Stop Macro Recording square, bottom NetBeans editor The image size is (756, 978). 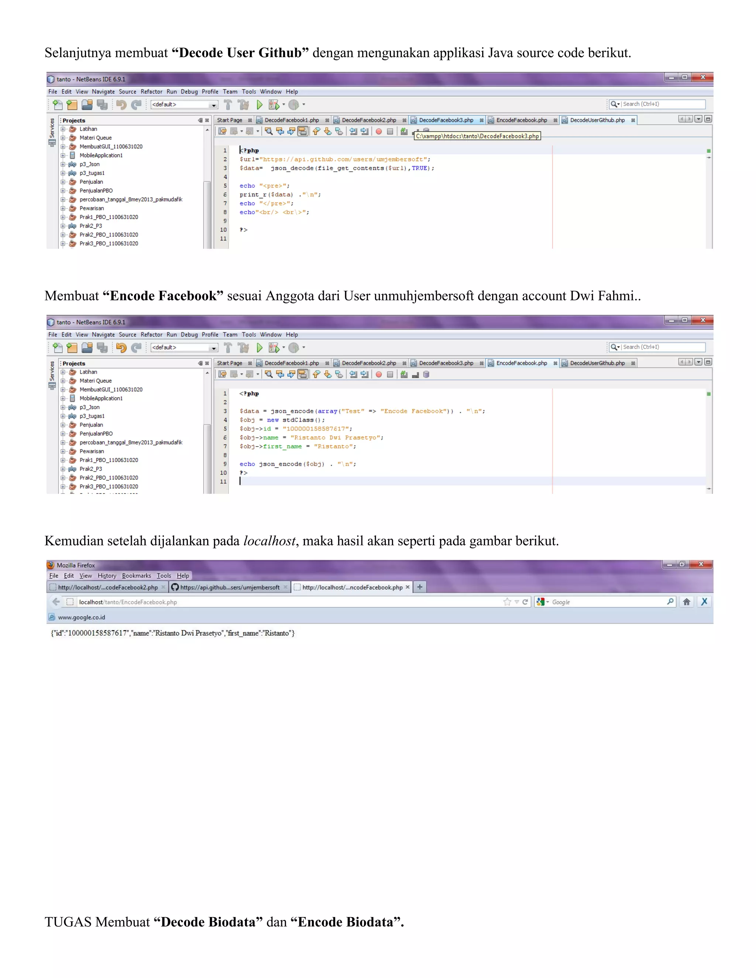coord(390,374)
